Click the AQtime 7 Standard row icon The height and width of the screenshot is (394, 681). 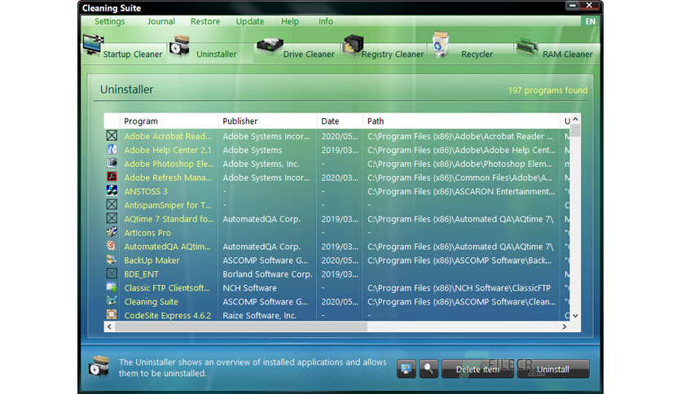(x=112, y=218)
